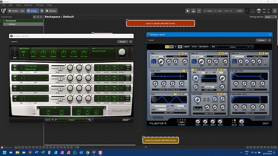Start playback with the Play button
278x156 pixels.
pyautogui.click(x=188, y=11)
